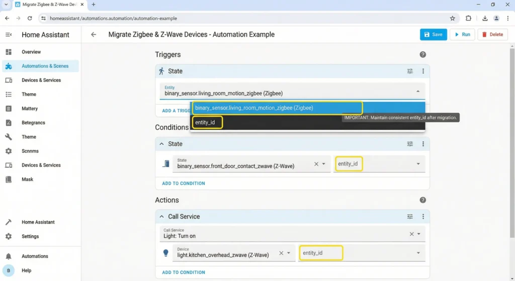The height and width of the screenshot is (281, 515).
Task: Open Triggers help question mark
Action: (x=422, y=54)
